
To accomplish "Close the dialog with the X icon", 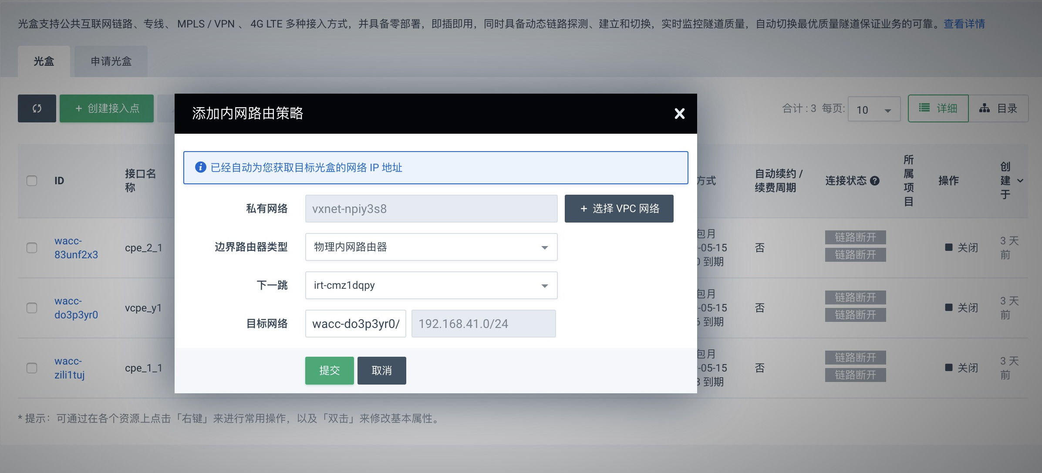I will (x=679, y=114).
